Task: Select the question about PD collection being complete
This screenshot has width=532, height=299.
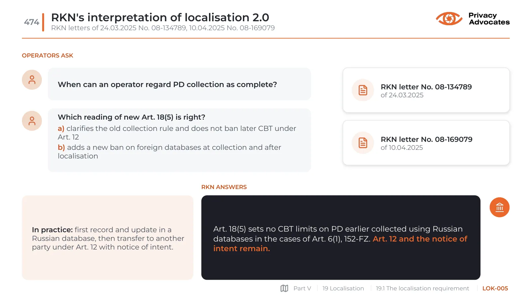Action: [x=179, y=84]
